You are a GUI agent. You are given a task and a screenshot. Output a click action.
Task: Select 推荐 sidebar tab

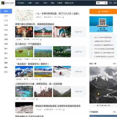[x=6, y=11]
